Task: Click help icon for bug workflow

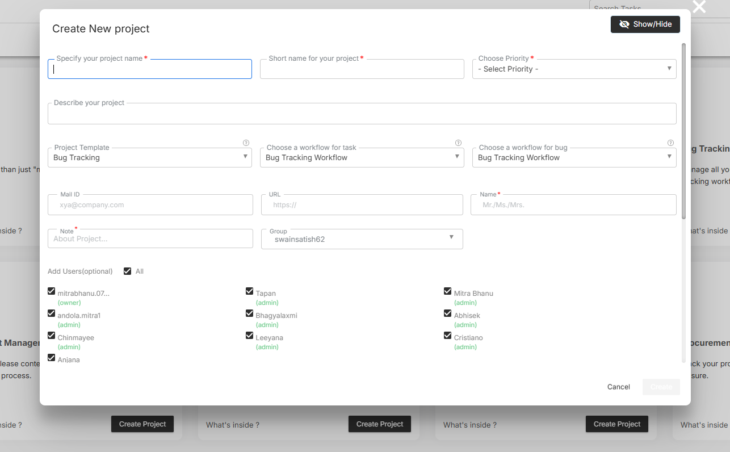Action: click(670, 143)
